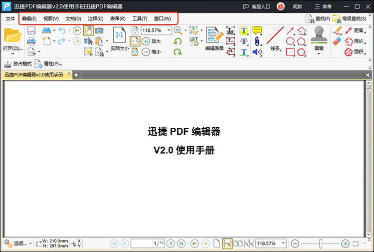Open the 文件 menu
The width and height of the screenshot is (374, 252).
10,18
